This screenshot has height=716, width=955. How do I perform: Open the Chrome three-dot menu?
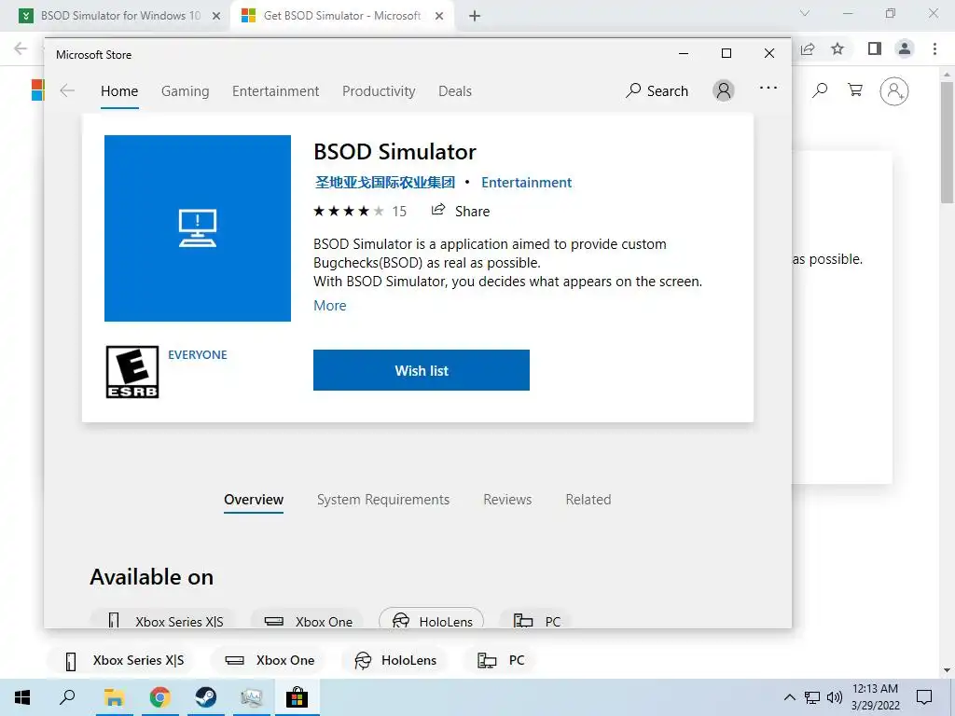[x=934, y=48]
